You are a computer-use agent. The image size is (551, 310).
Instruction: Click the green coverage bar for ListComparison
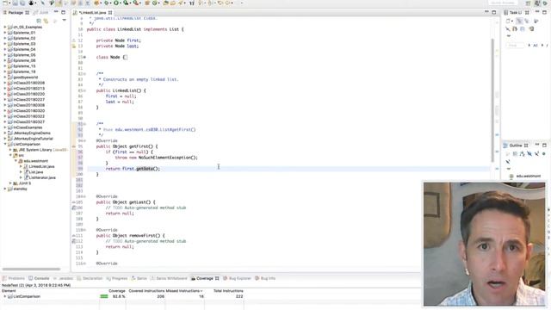coord(104,296)
